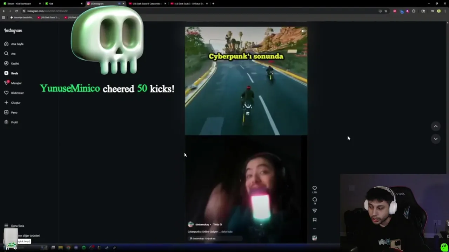449x252 pixels.
Task: Click the Instagram logo
Action: click(x=13, y=30)
